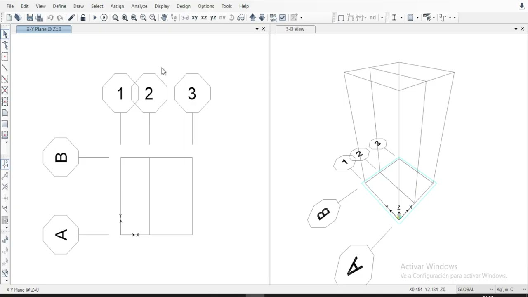Click the nv named view button

tap(222, 17)
